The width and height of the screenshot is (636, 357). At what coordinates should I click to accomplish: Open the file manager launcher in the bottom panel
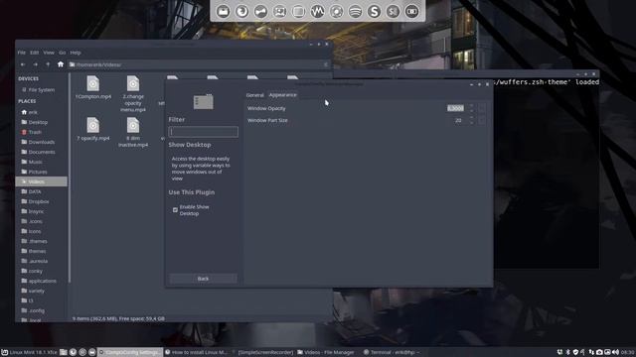click(64, 353)
